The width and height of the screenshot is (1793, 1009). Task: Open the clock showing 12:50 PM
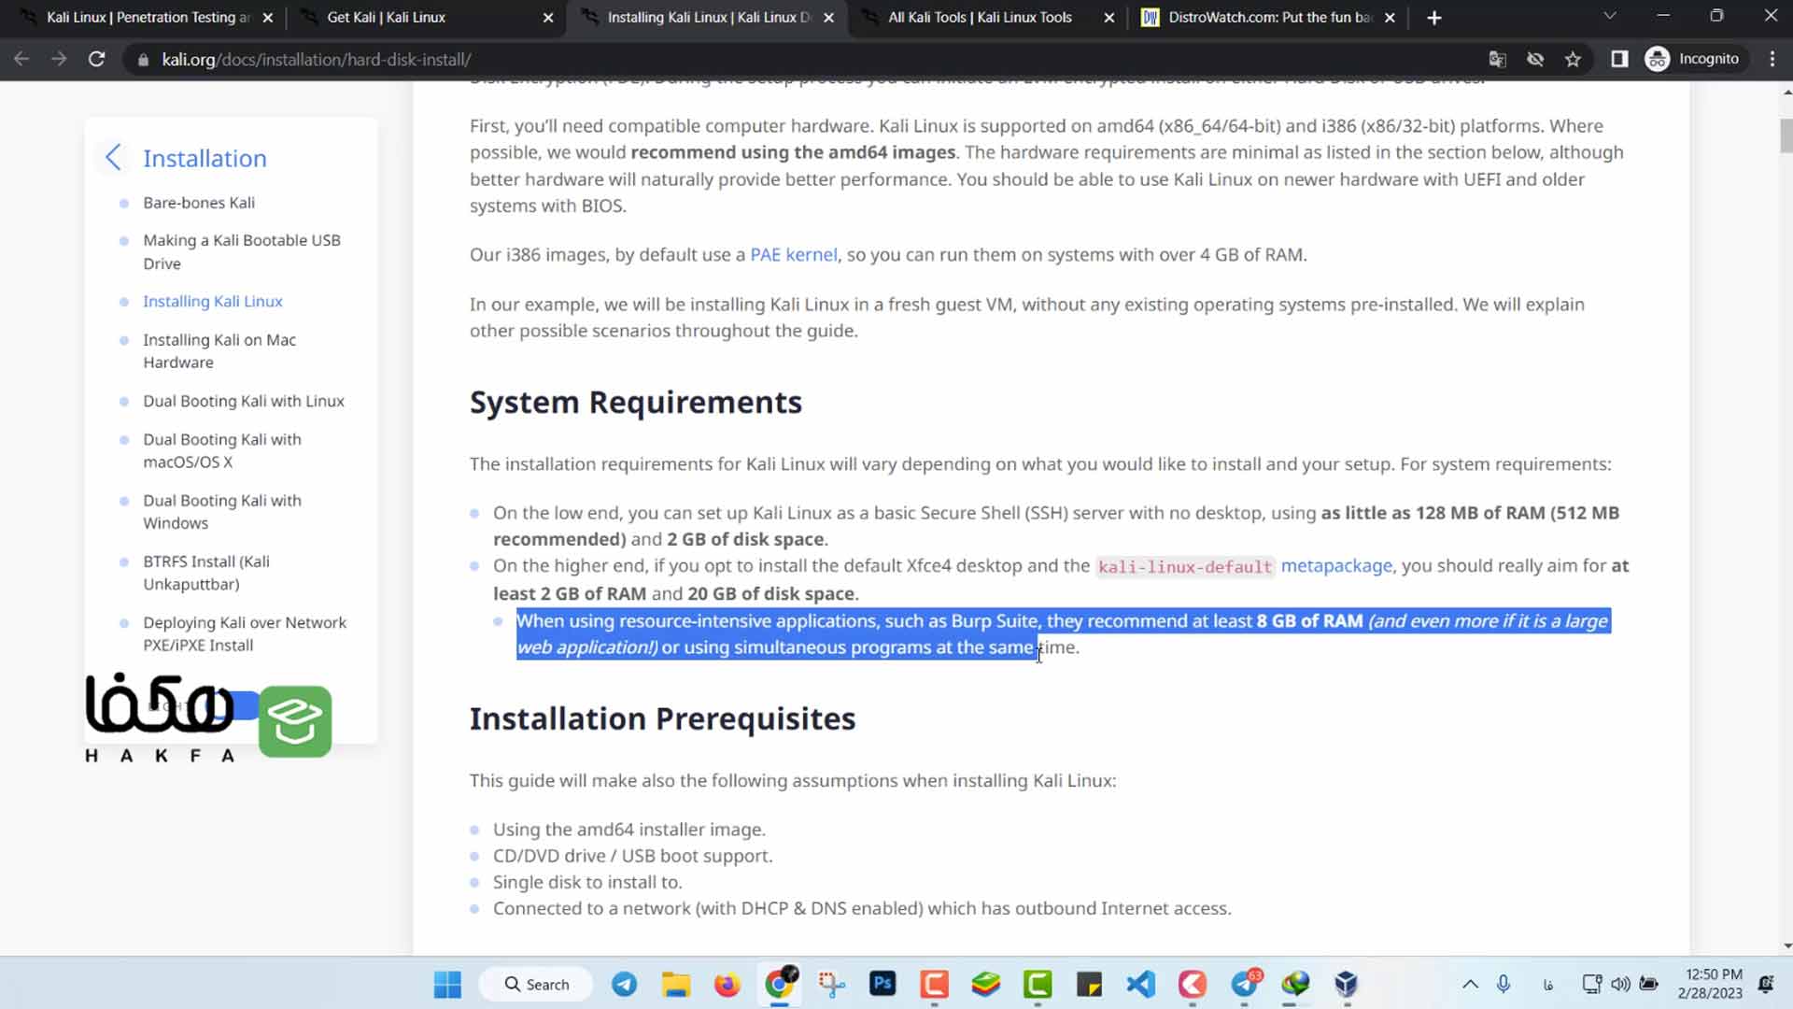pos(1710,984)
